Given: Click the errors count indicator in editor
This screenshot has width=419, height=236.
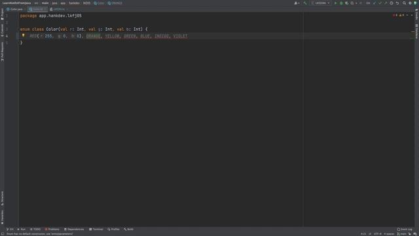Looking at the screenshot, I should click(395, 15).
